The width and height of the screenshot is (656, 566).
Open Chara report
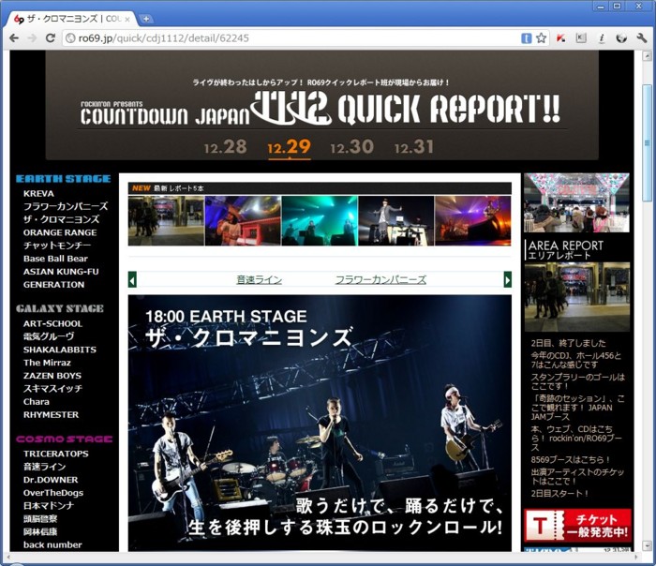[x=37, y=402]
